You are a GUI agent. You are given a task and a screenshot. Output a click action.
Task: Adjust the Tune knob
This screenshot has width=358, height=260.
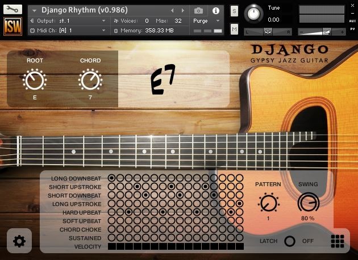coord(253,14)
